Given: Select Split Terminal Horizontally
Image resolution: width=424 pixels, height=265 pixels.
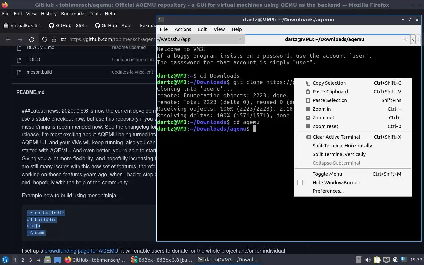Looking at the screenshot, I should (353, 146).
